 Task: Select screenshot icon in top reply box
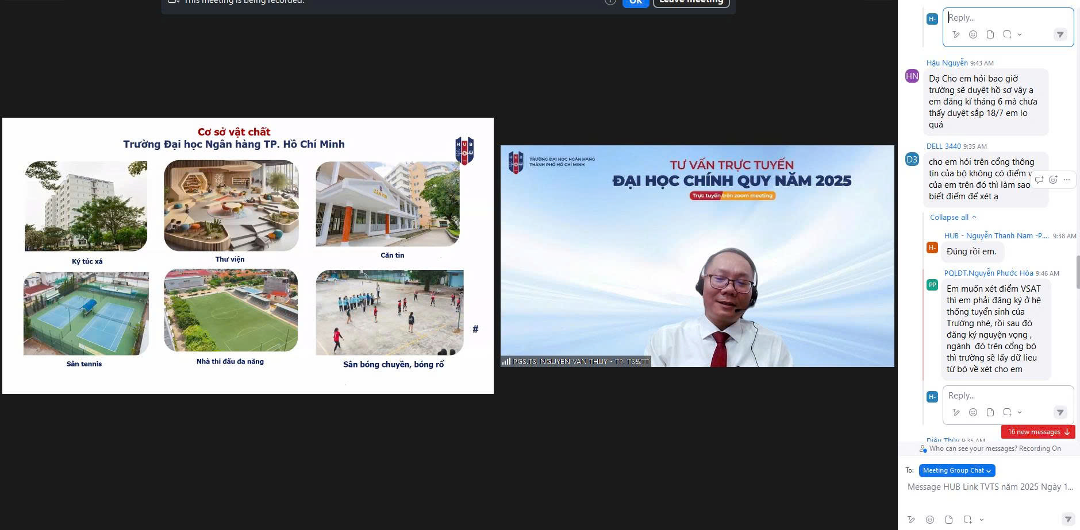point(1007,34)
